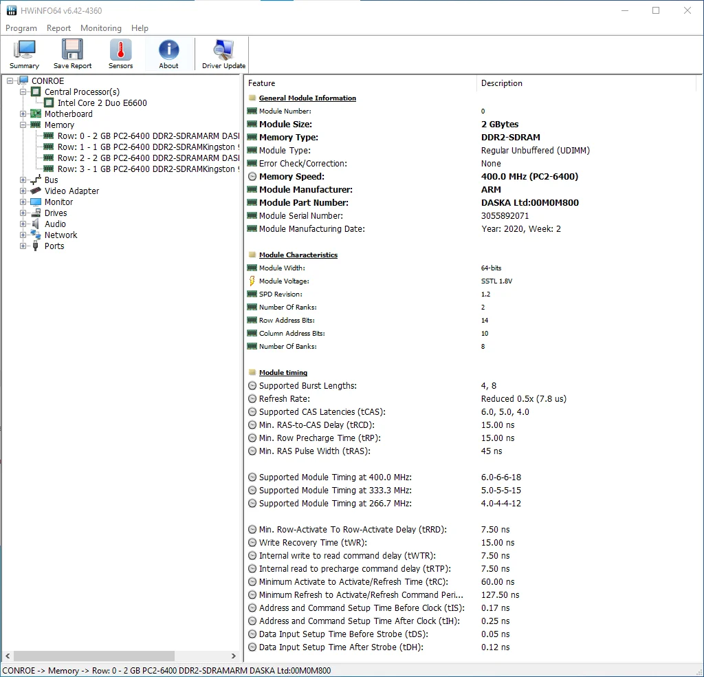Collapse the Memory branch
This screenshot has height=677, width=704.
tap(23, 125)
